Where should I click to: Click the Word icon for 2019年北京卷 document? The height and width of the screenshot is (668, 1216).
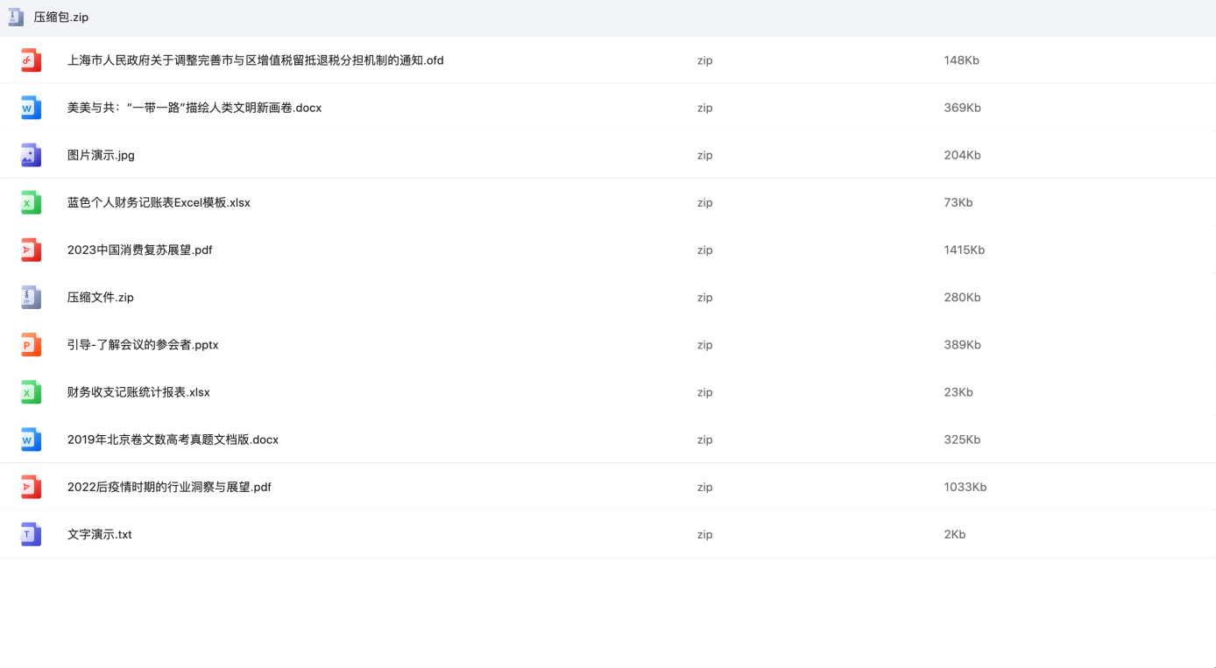point(31,439)
